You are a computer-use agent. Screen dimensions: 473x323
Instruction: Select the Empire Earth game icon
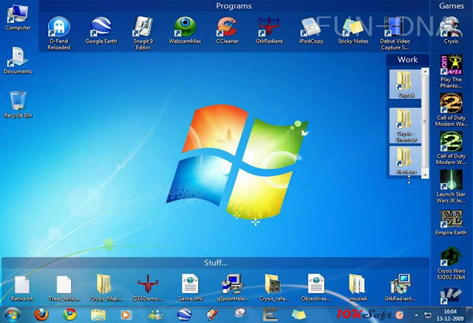(451, 222)
